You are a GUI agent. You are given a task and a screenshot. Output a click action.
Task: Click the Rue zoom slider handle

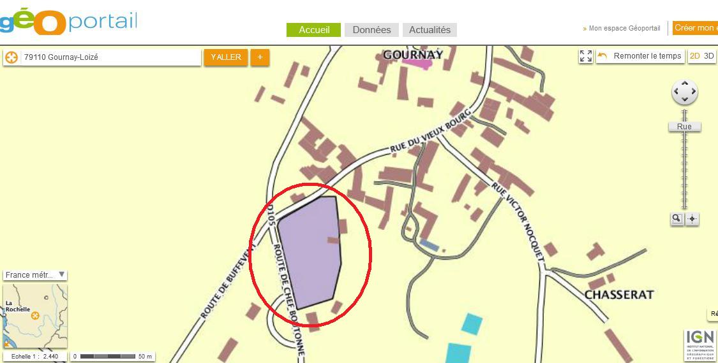click(x=685, y=127)
